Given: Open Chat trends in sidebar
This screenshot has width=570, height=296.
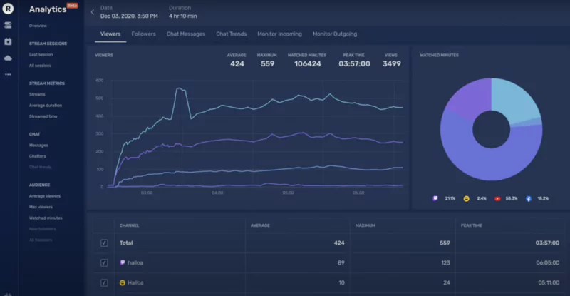Looking at the screenshot, I should [40, 167].
